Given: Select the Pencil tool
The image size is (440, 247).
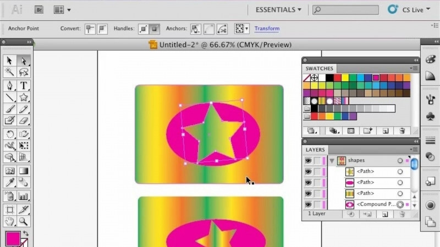Looking at the screenshot, I should pyautogui.click(x=23, y=109).
